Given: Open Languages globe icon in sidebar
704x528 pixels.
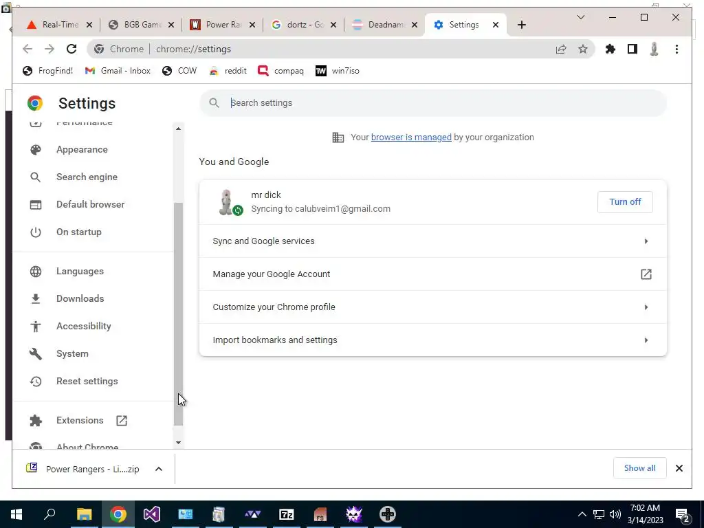Looking at the screenshot, I should coord(36,271).
